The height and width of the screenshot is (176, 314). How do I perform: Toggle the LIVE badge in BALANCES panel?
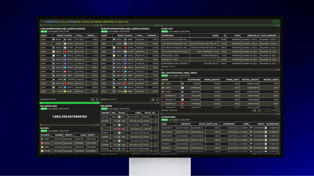click(104, 109)
